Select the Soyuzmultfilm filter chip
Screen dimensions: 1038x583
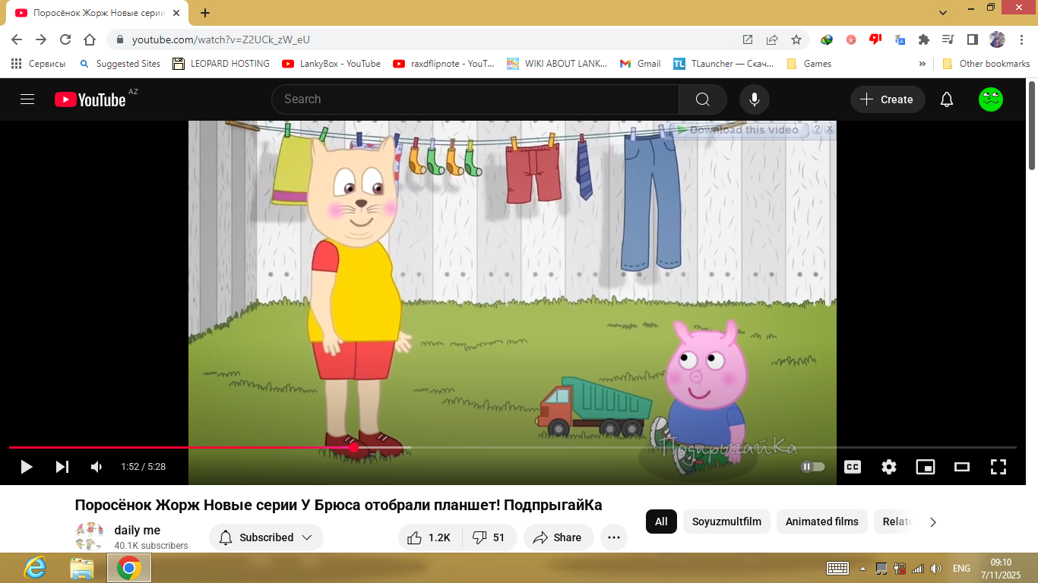tap(726, 522)
